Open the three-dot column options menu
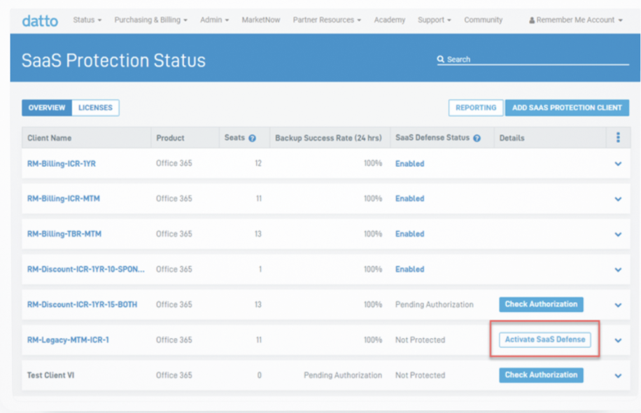The width and height of the screenshot is (641, 413). coord(618,137)
